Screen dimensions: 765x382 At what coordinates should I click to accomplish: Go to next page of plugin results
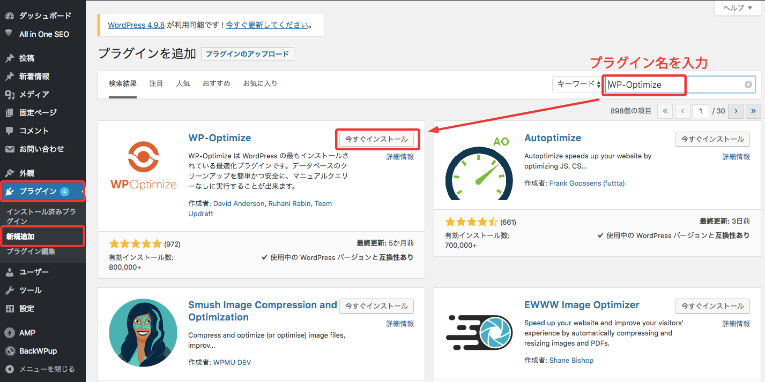[x=736, y=111]
